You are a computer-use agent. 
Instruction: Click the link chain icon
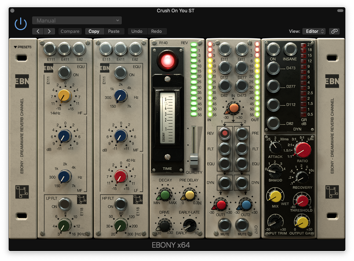335,31
